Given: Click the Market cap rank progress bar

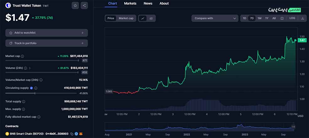Looking at the screenshot, I should [x=42, y=61].
